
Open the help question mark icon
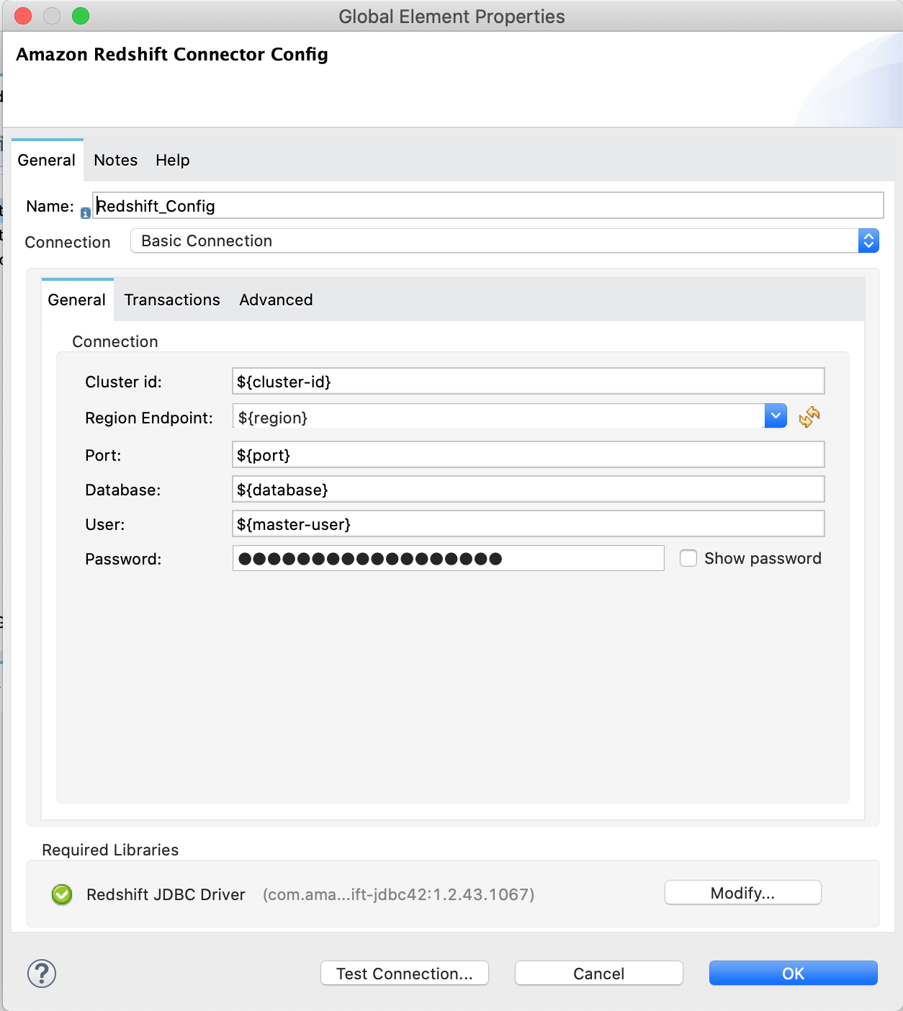point(42,974)
